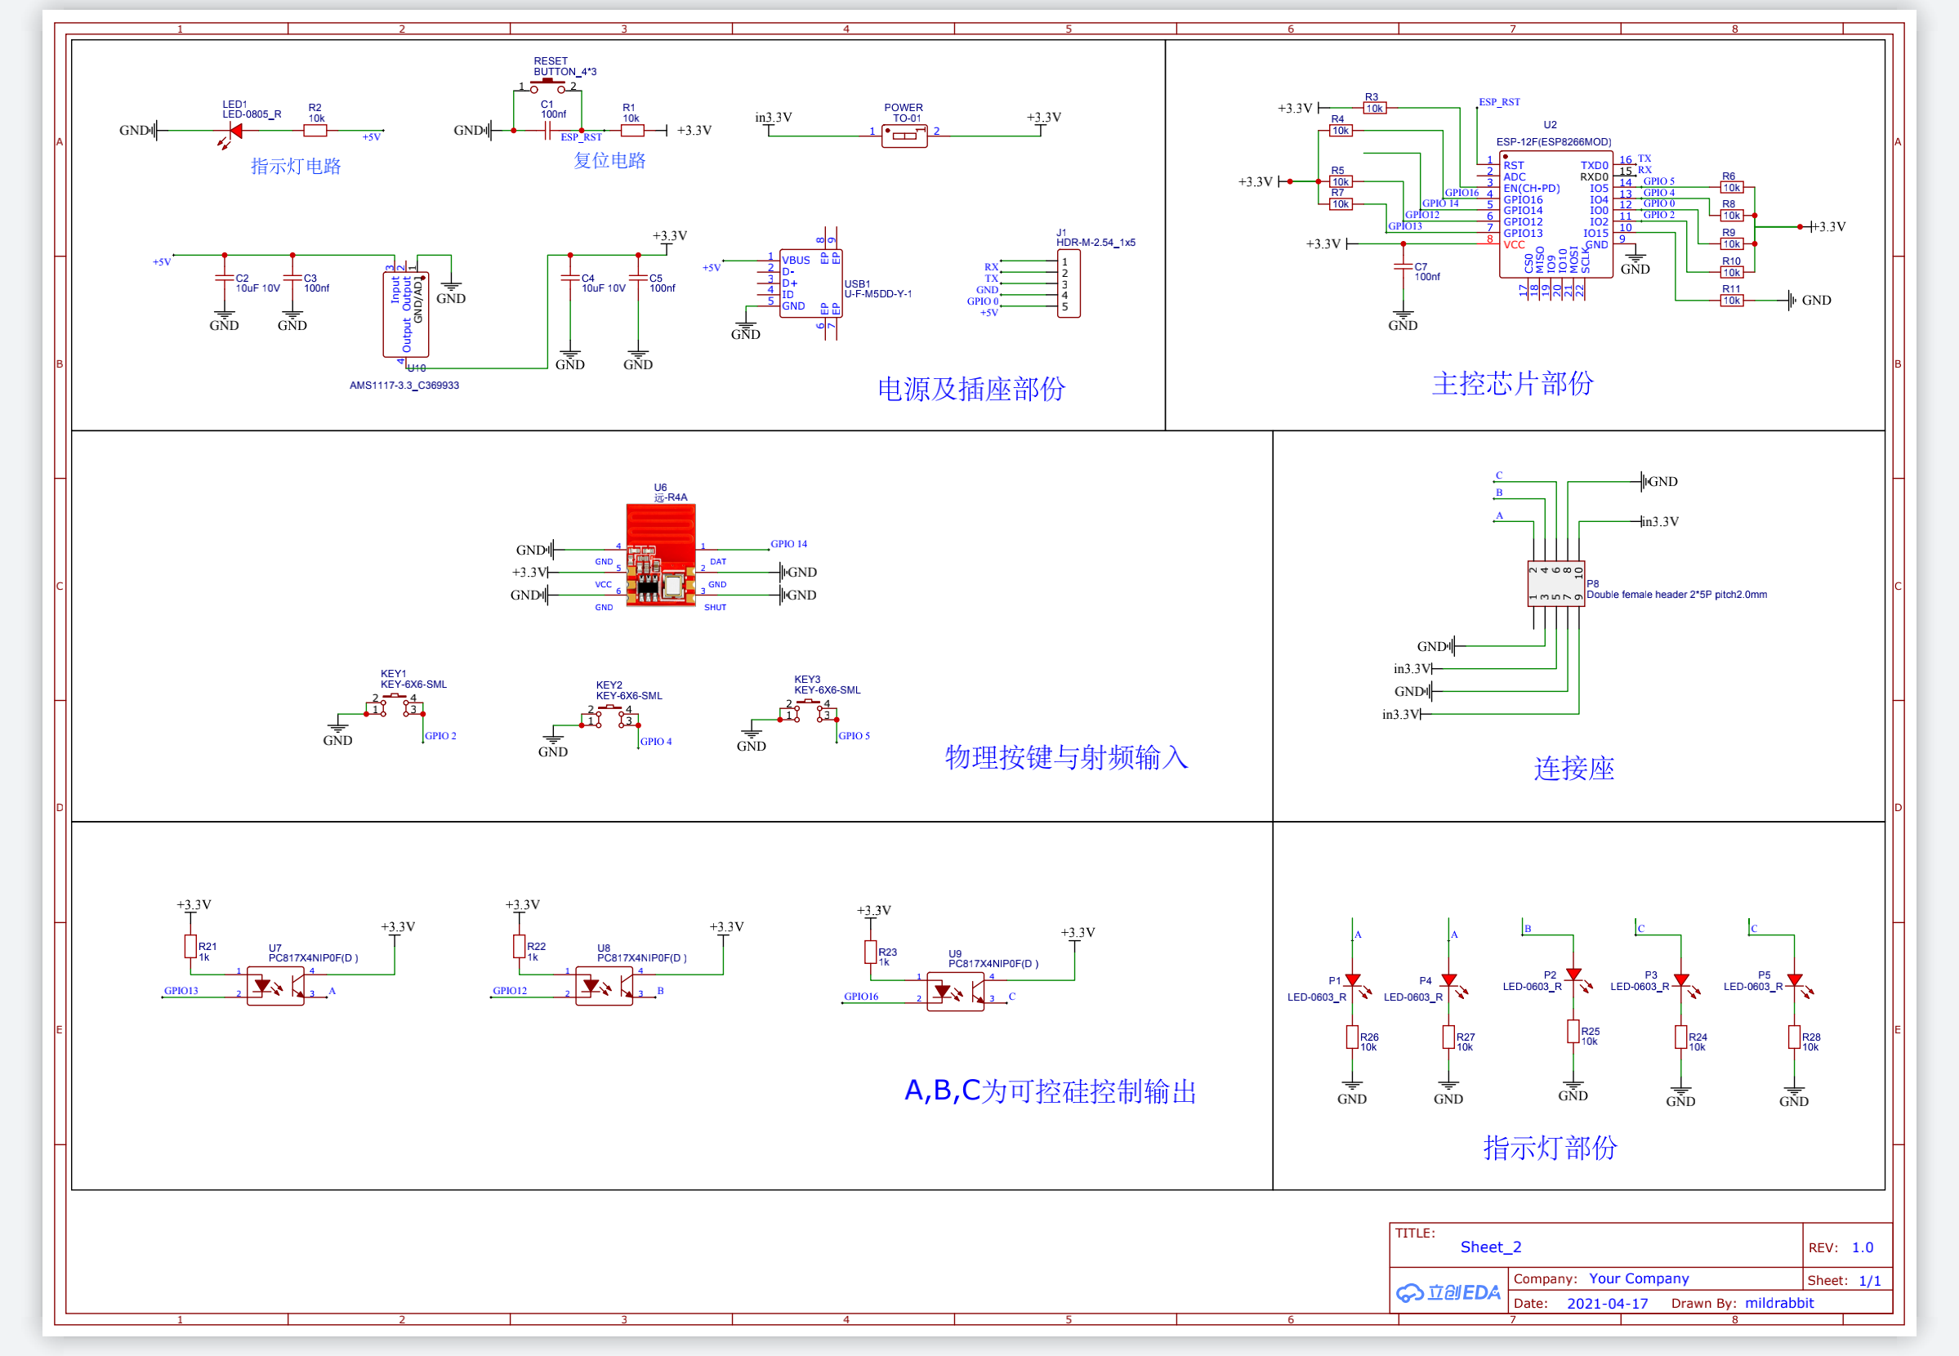The width and height of the screenshot is (1959, 1356).
Task: Click the POWER TO-01 switch symbol
Action: pos(904,135)
